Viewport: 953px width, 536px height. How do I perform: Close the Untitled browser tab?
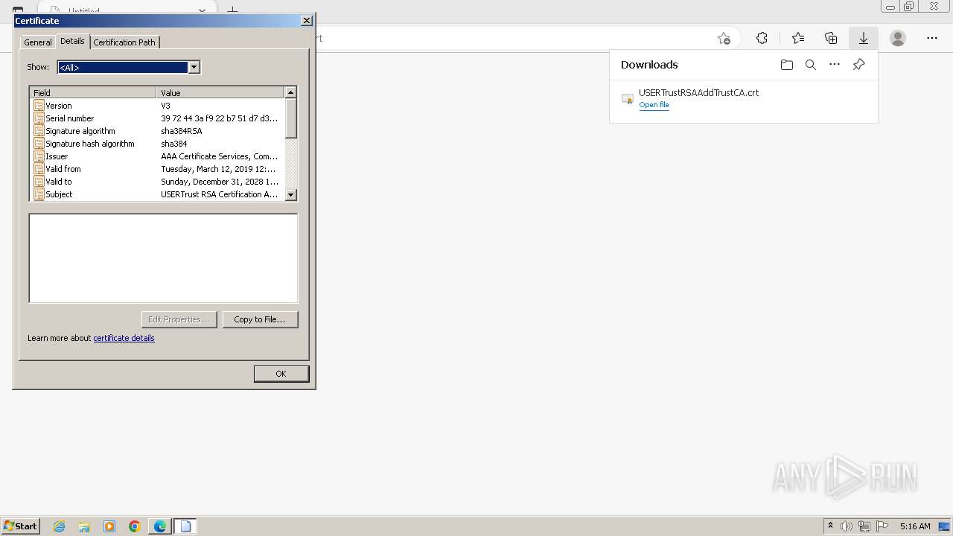tap(202, 10)
